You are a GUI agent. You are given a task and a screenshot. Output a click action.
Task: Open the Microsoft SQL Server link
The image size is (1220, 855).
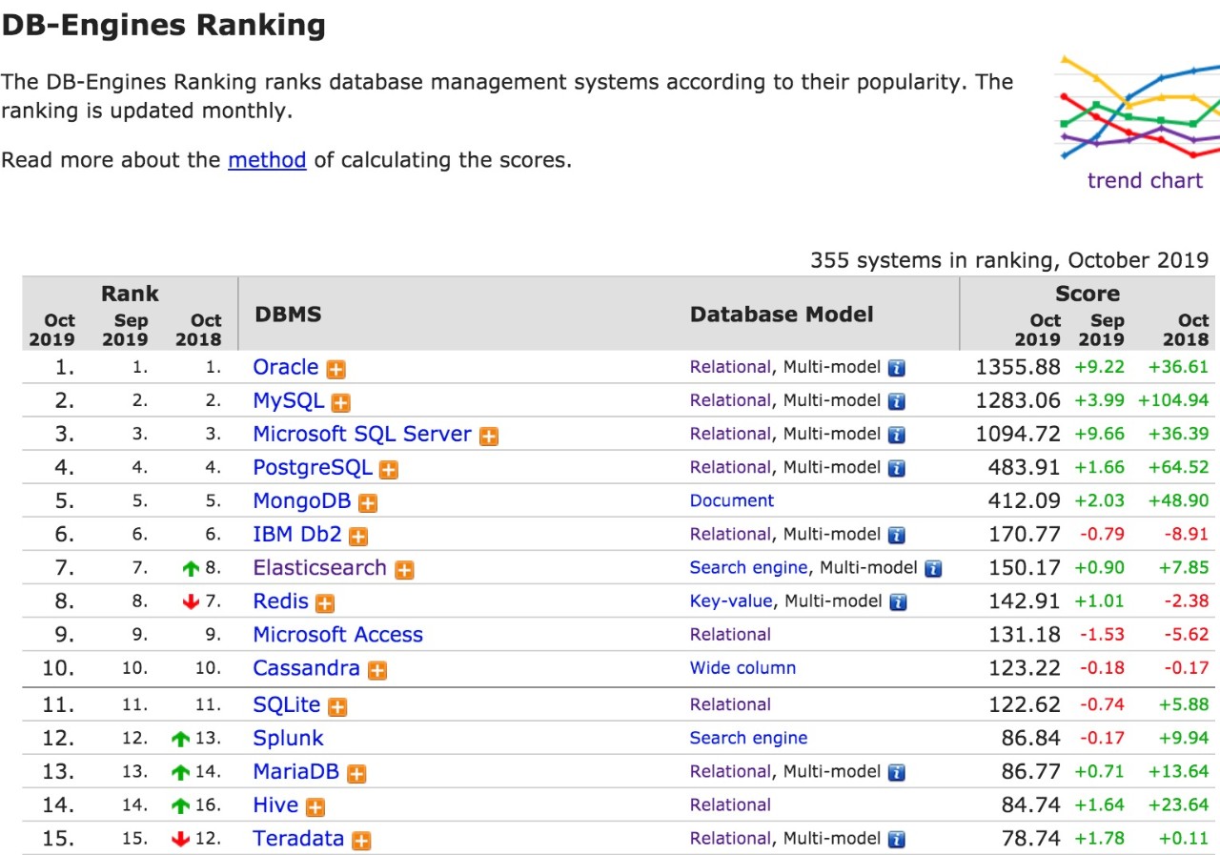point(362,434)
